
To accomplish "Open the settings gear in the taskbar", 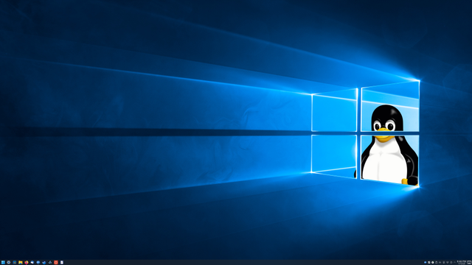I will pos(8,262).
